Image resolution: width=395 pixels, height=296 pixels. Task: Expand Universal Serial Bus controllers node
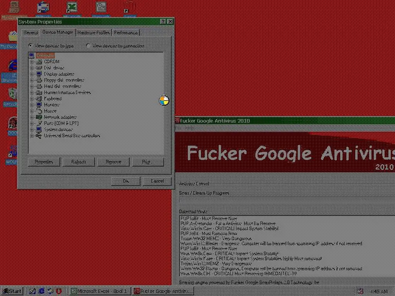point(32,136)
